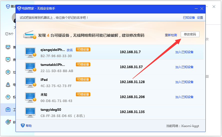Add 192.168.31.57 device to known devices
The height and width of the screenshot is (137, 222).
(184, 67)
